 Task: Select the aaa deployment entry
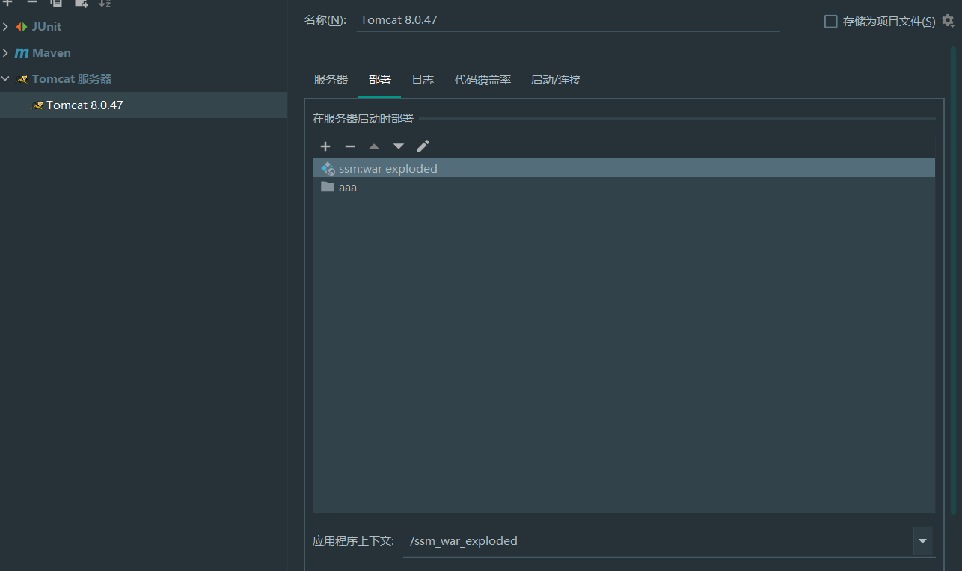(624, 187)
